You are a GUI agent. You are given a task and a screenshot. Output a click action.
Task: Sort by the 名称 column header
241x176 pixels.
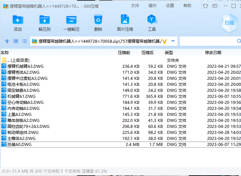coord(5,53)
